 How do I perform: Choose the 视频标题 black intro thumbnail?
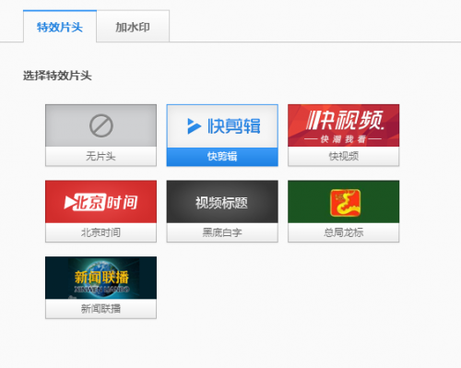222,202
